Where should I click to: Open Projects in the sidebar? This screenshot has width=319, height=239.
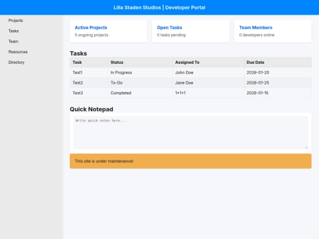click(x=15, y=21)
